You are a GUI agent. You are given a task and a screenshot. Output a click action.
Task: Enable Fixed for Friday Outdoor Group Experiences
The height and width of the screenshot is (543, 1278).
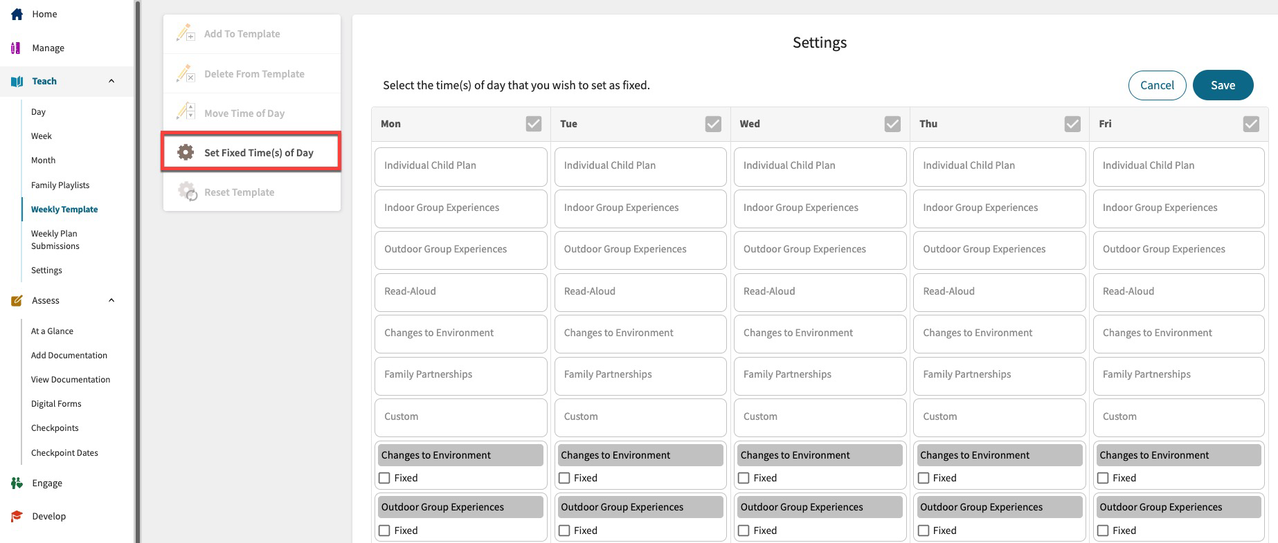point(1103,531)
